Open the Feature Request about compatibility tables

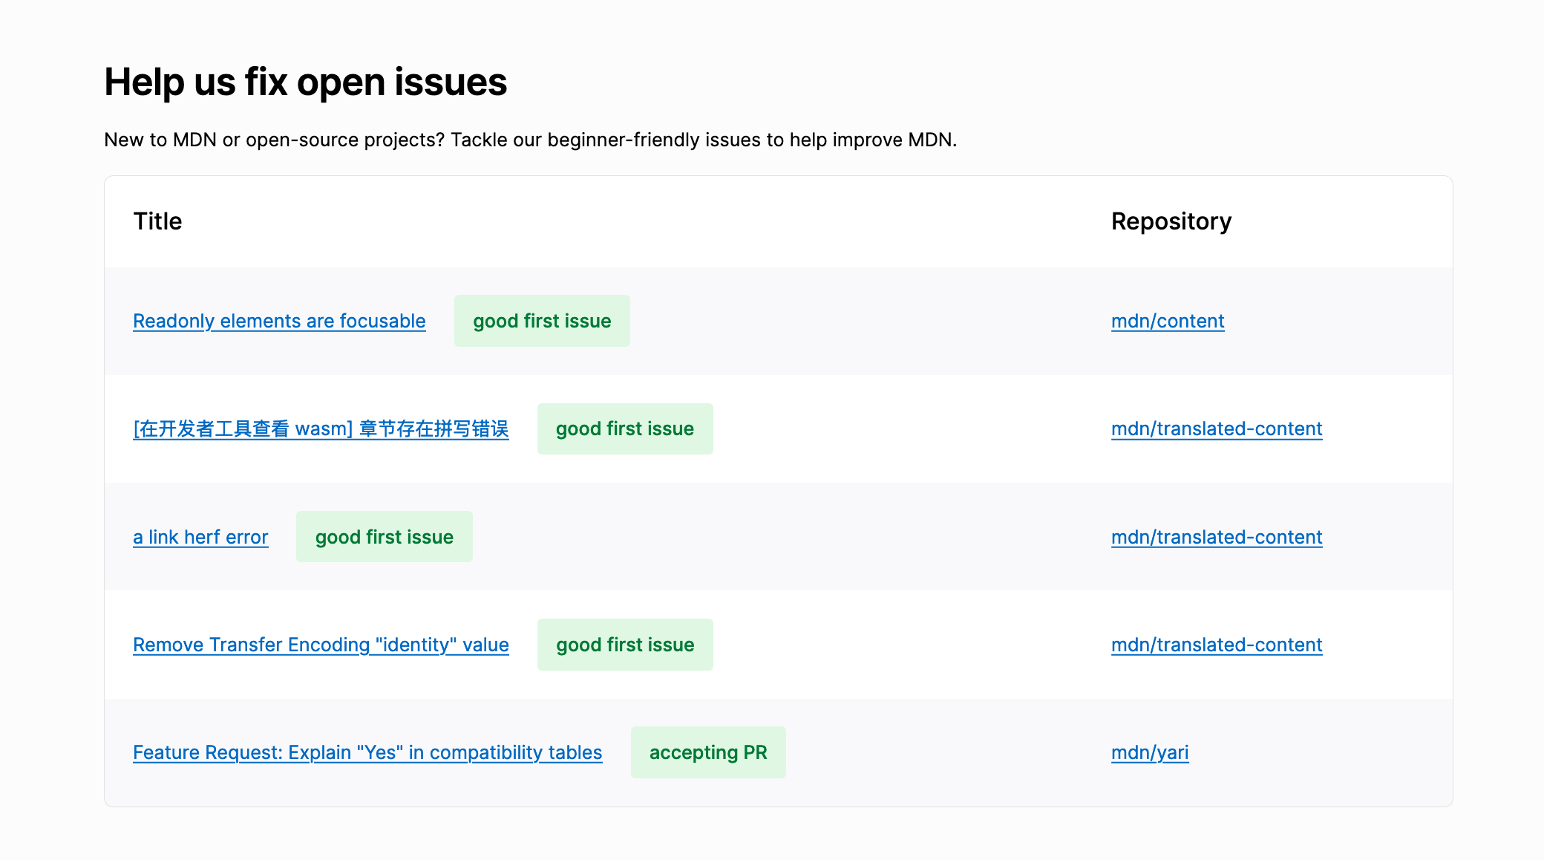[367, 752]
